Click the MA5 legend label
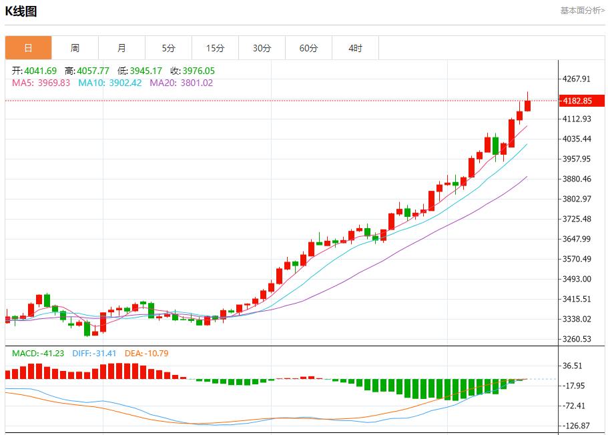 pos(22,83)
